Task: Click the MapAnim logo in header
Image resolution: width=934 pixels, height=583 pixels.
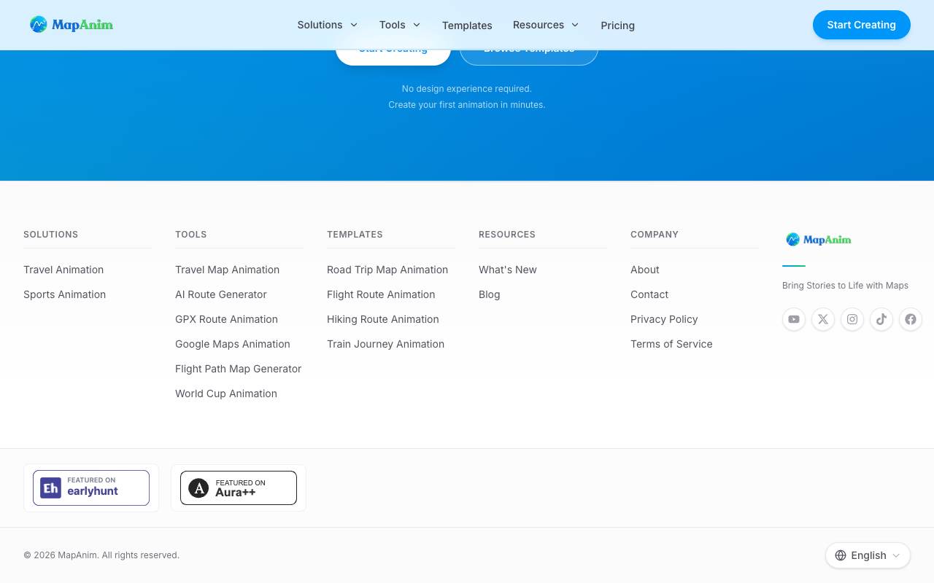Action: pos(72,25)
